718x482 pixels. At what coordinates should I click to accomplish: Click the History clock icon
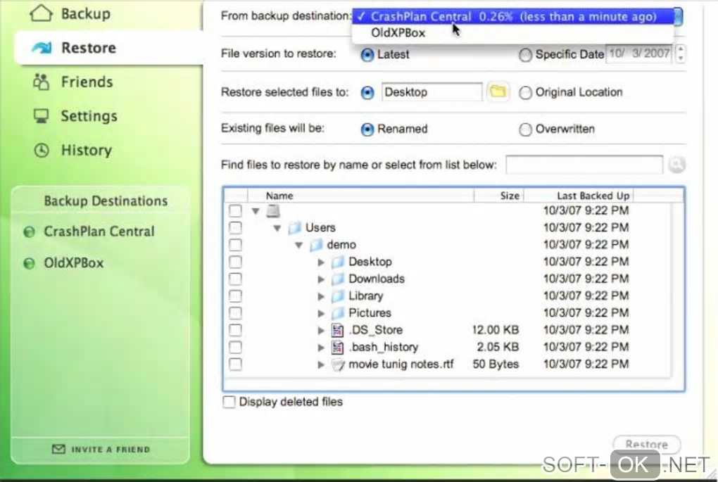pos(42,150)
